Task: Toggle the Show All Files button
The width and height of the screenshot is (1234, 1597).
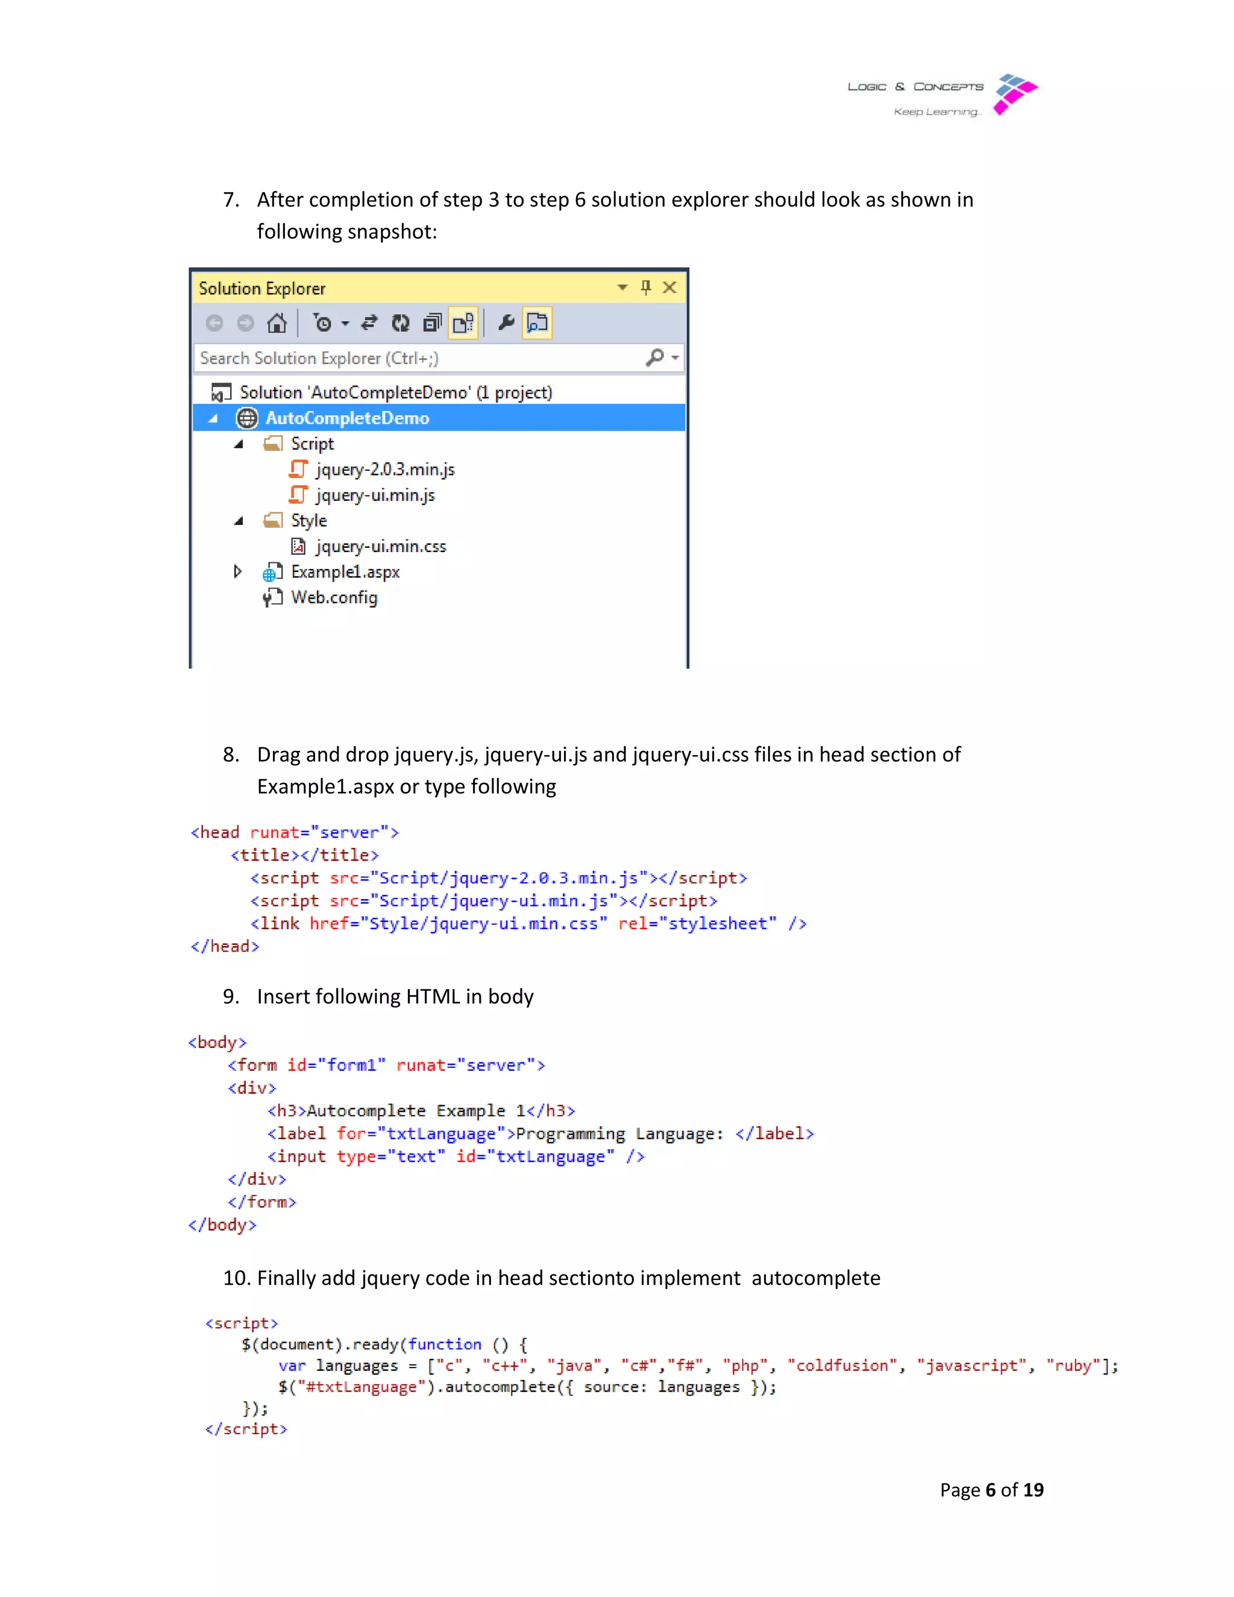Action: click(x=463, y=322)
